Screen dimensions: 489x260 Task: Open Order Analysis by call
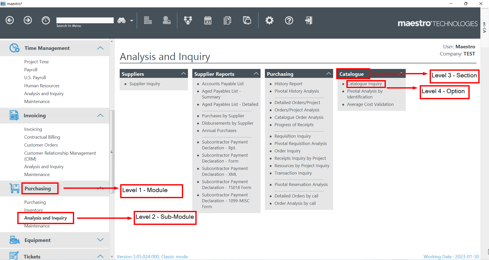pos(295,203)
